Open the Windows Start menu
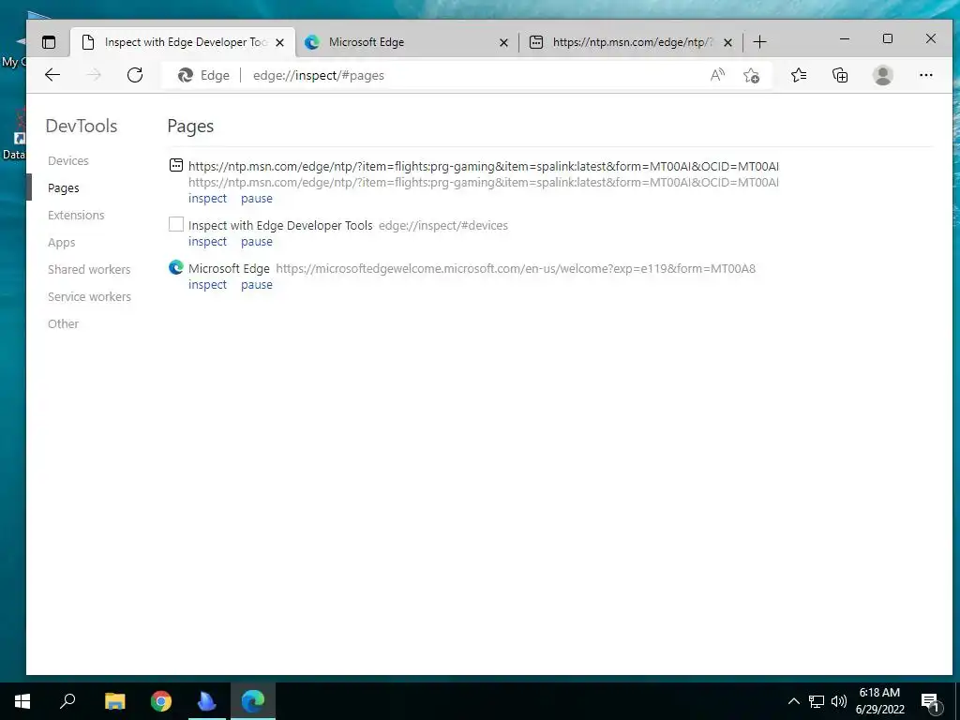Image resolution: width=960 pixels, height=720 pixels. (x=22, y=700)
